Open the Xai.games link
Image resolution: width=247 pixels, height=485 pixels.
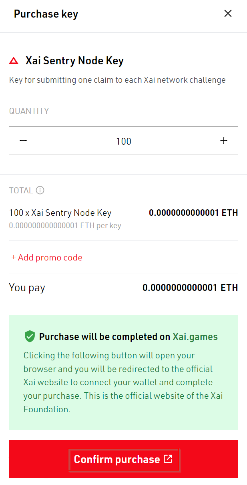click(195, 337)
